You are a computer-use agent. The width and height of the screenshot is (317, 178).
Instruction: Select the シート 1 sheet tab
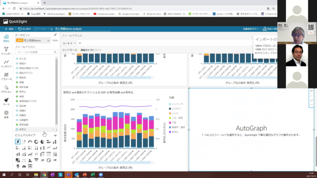pyautogui.click(x=67, y=43)
